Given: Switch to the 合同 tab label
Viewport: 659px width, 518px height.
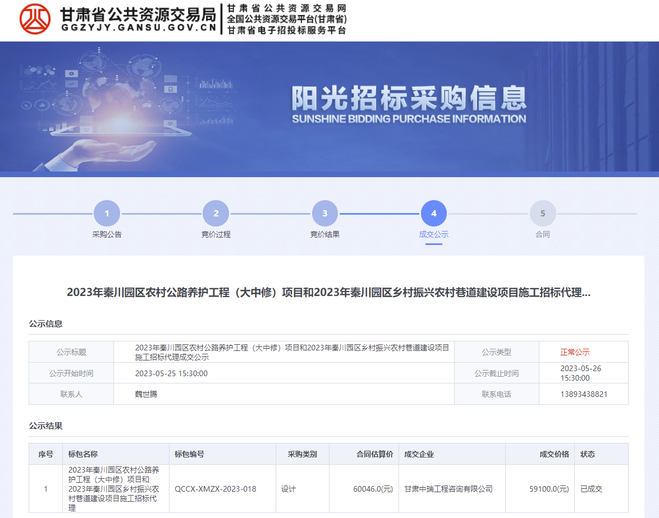Looking at the screenshot, I should tap(543, 234).
